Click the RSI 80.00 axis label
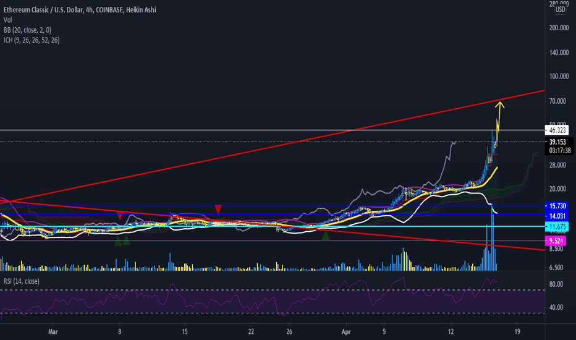Viewport: 576px width, 340px height. (x=556, y=284)
